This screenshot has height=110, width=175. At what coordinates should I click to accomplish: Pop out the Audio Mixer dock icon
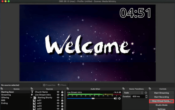(x=67, y=89)
